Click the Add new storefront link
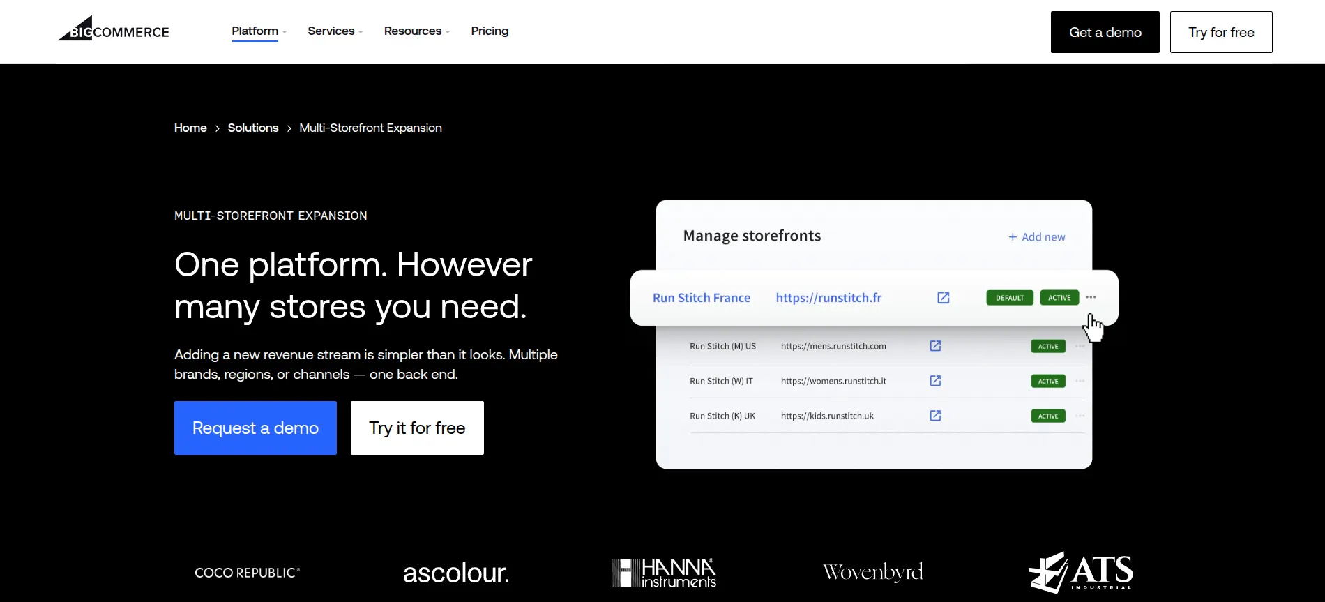Viewport: 1325px width, 602px height. click(1037, 237)
